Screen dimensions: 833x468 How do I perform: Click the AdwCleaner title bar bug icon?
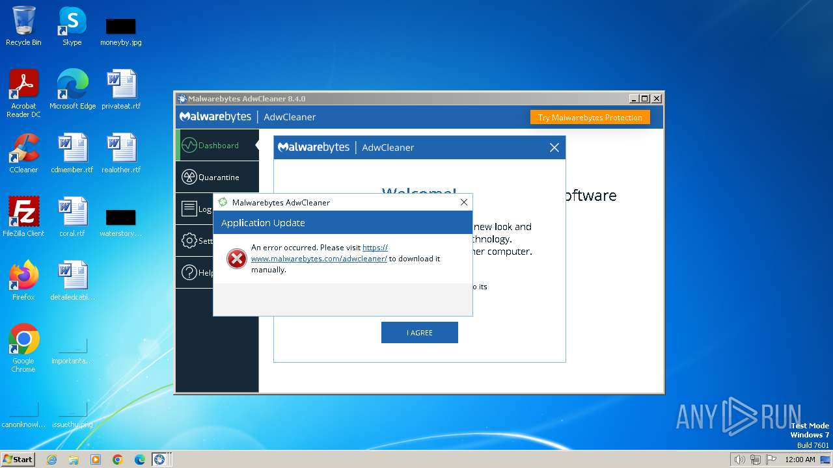click(182, 99)
